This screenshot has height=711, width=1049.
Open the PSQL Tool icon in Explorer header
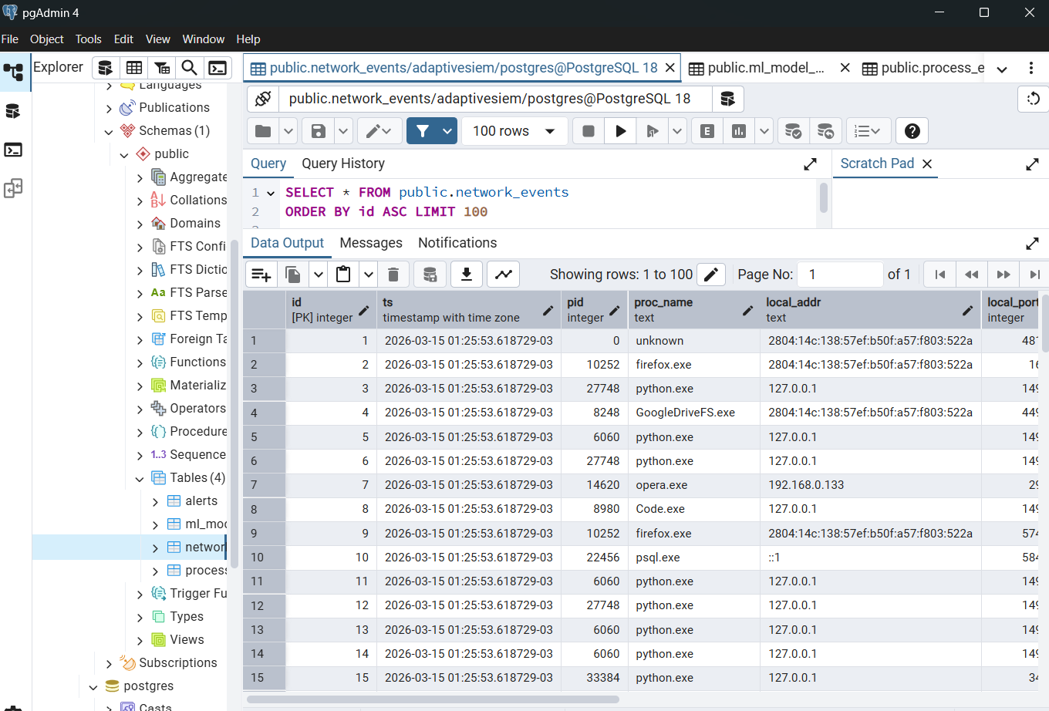pyautogui.click(x=218, y=67)
